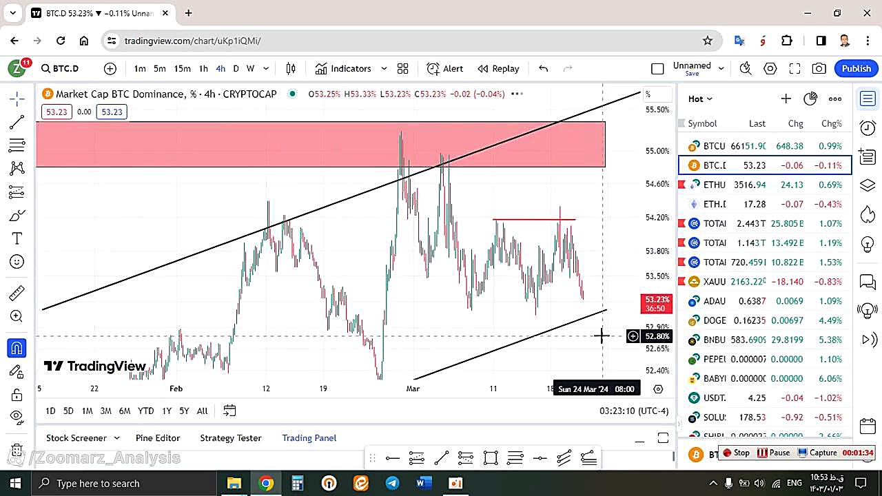Expand the favorite indicators dropdown arrow
Image resolution: width=882 pixels, height=496 pixels.
coord(384,68)
